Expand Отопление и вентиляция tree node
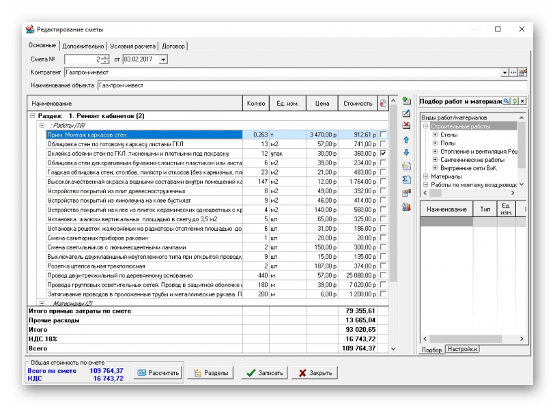 coord(435,152)
